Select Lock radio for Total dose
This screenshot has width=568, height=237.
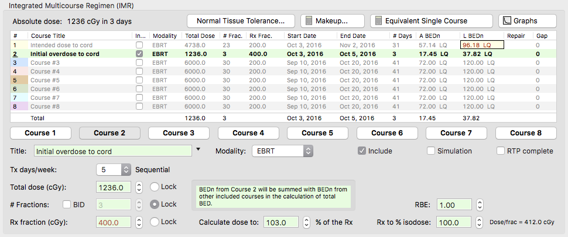155,187
